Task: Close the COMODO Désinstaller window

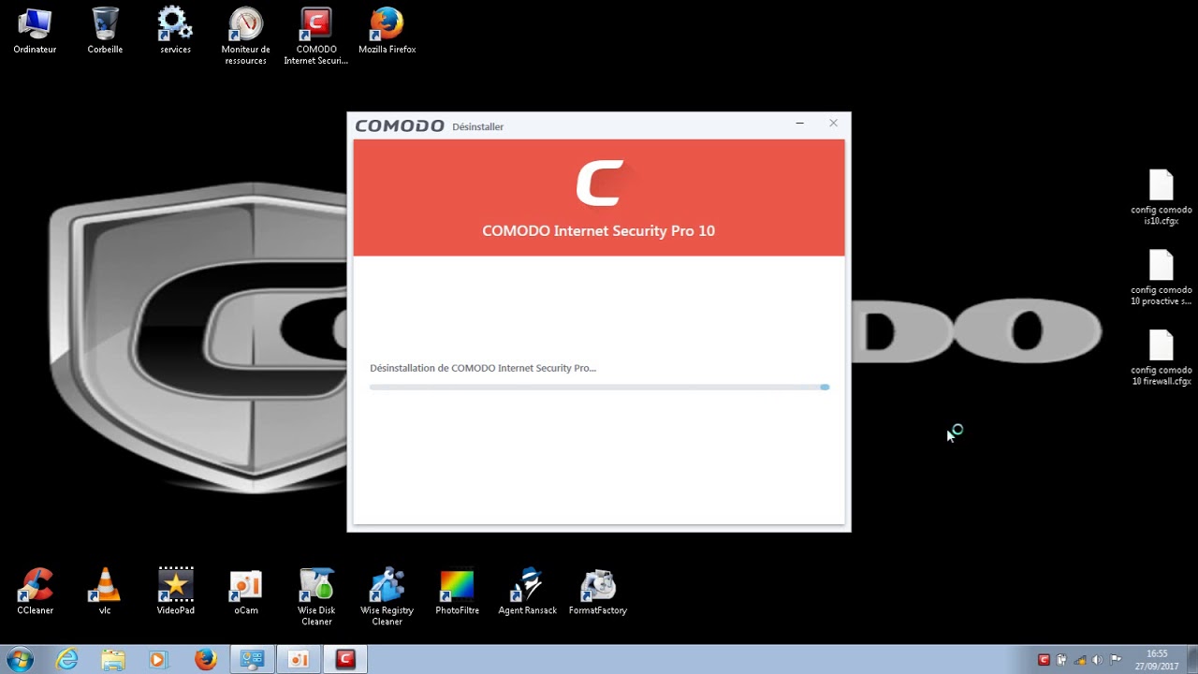Action: pyautogui.click(x=833, y=124)
